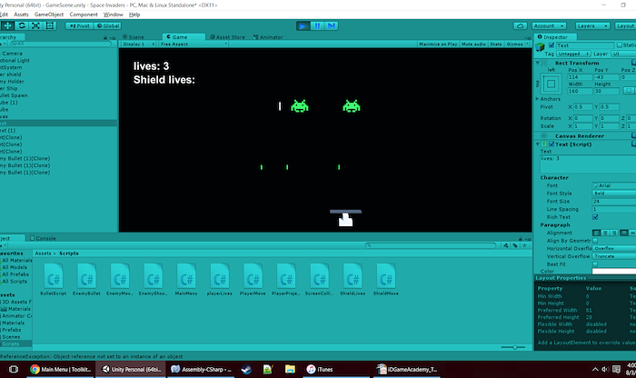
Task: Select the Scale tool in the toolbar
Action: coord(35,25)
